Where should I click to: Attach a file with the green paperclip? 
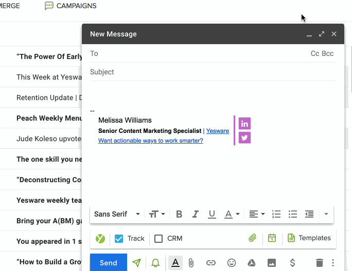(x=252, y=238)
